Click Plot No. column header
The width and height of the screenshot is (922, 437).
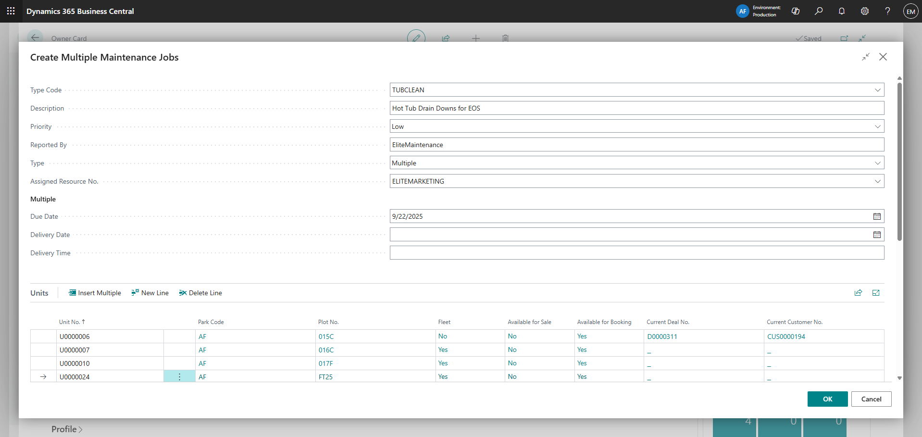(x=328, y=322)
